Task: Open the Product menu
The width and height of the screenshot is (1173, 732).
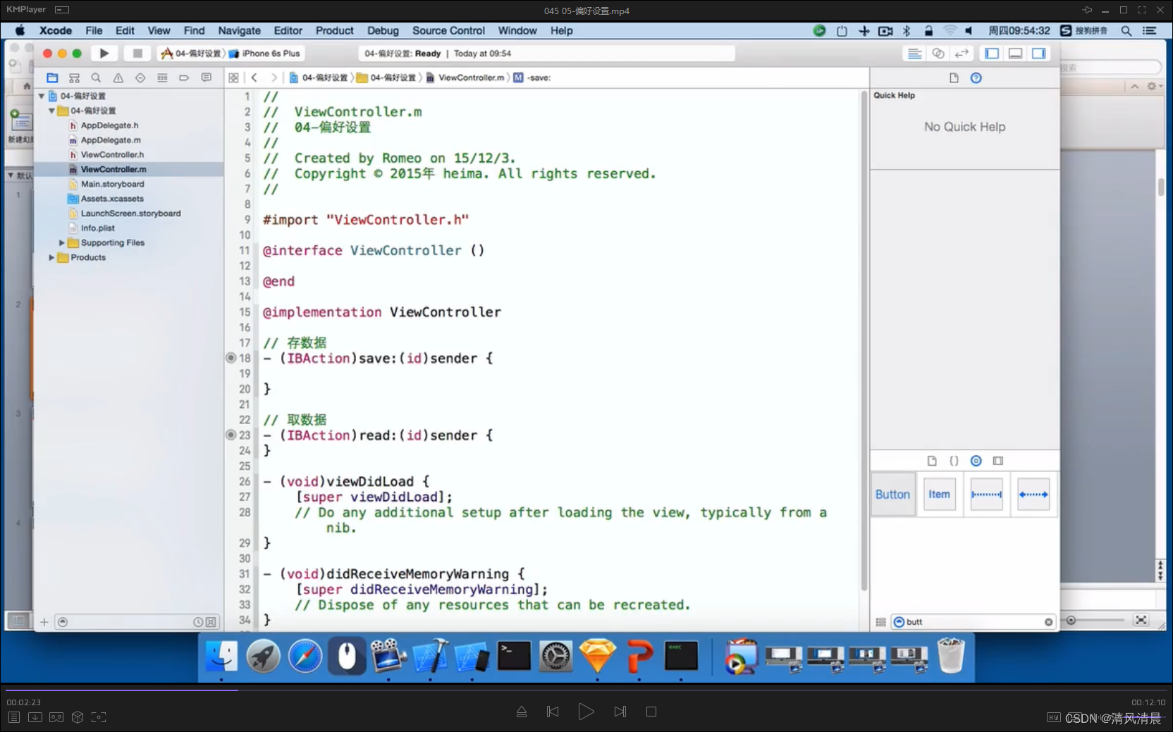Action: coord(334,31)
